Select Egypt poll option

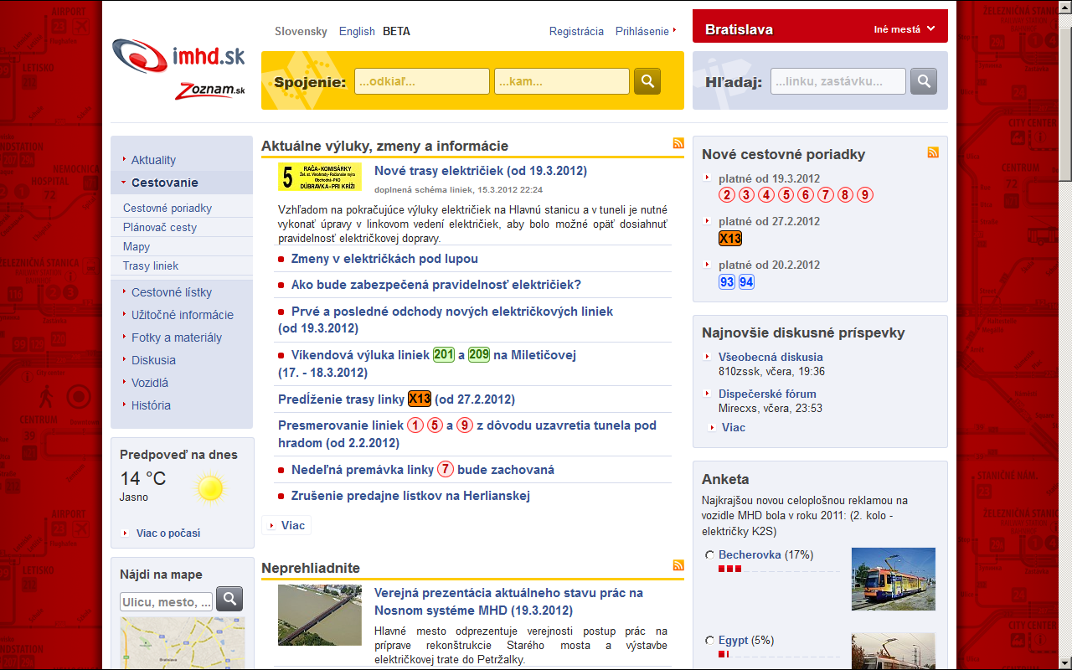coord(709,641)
